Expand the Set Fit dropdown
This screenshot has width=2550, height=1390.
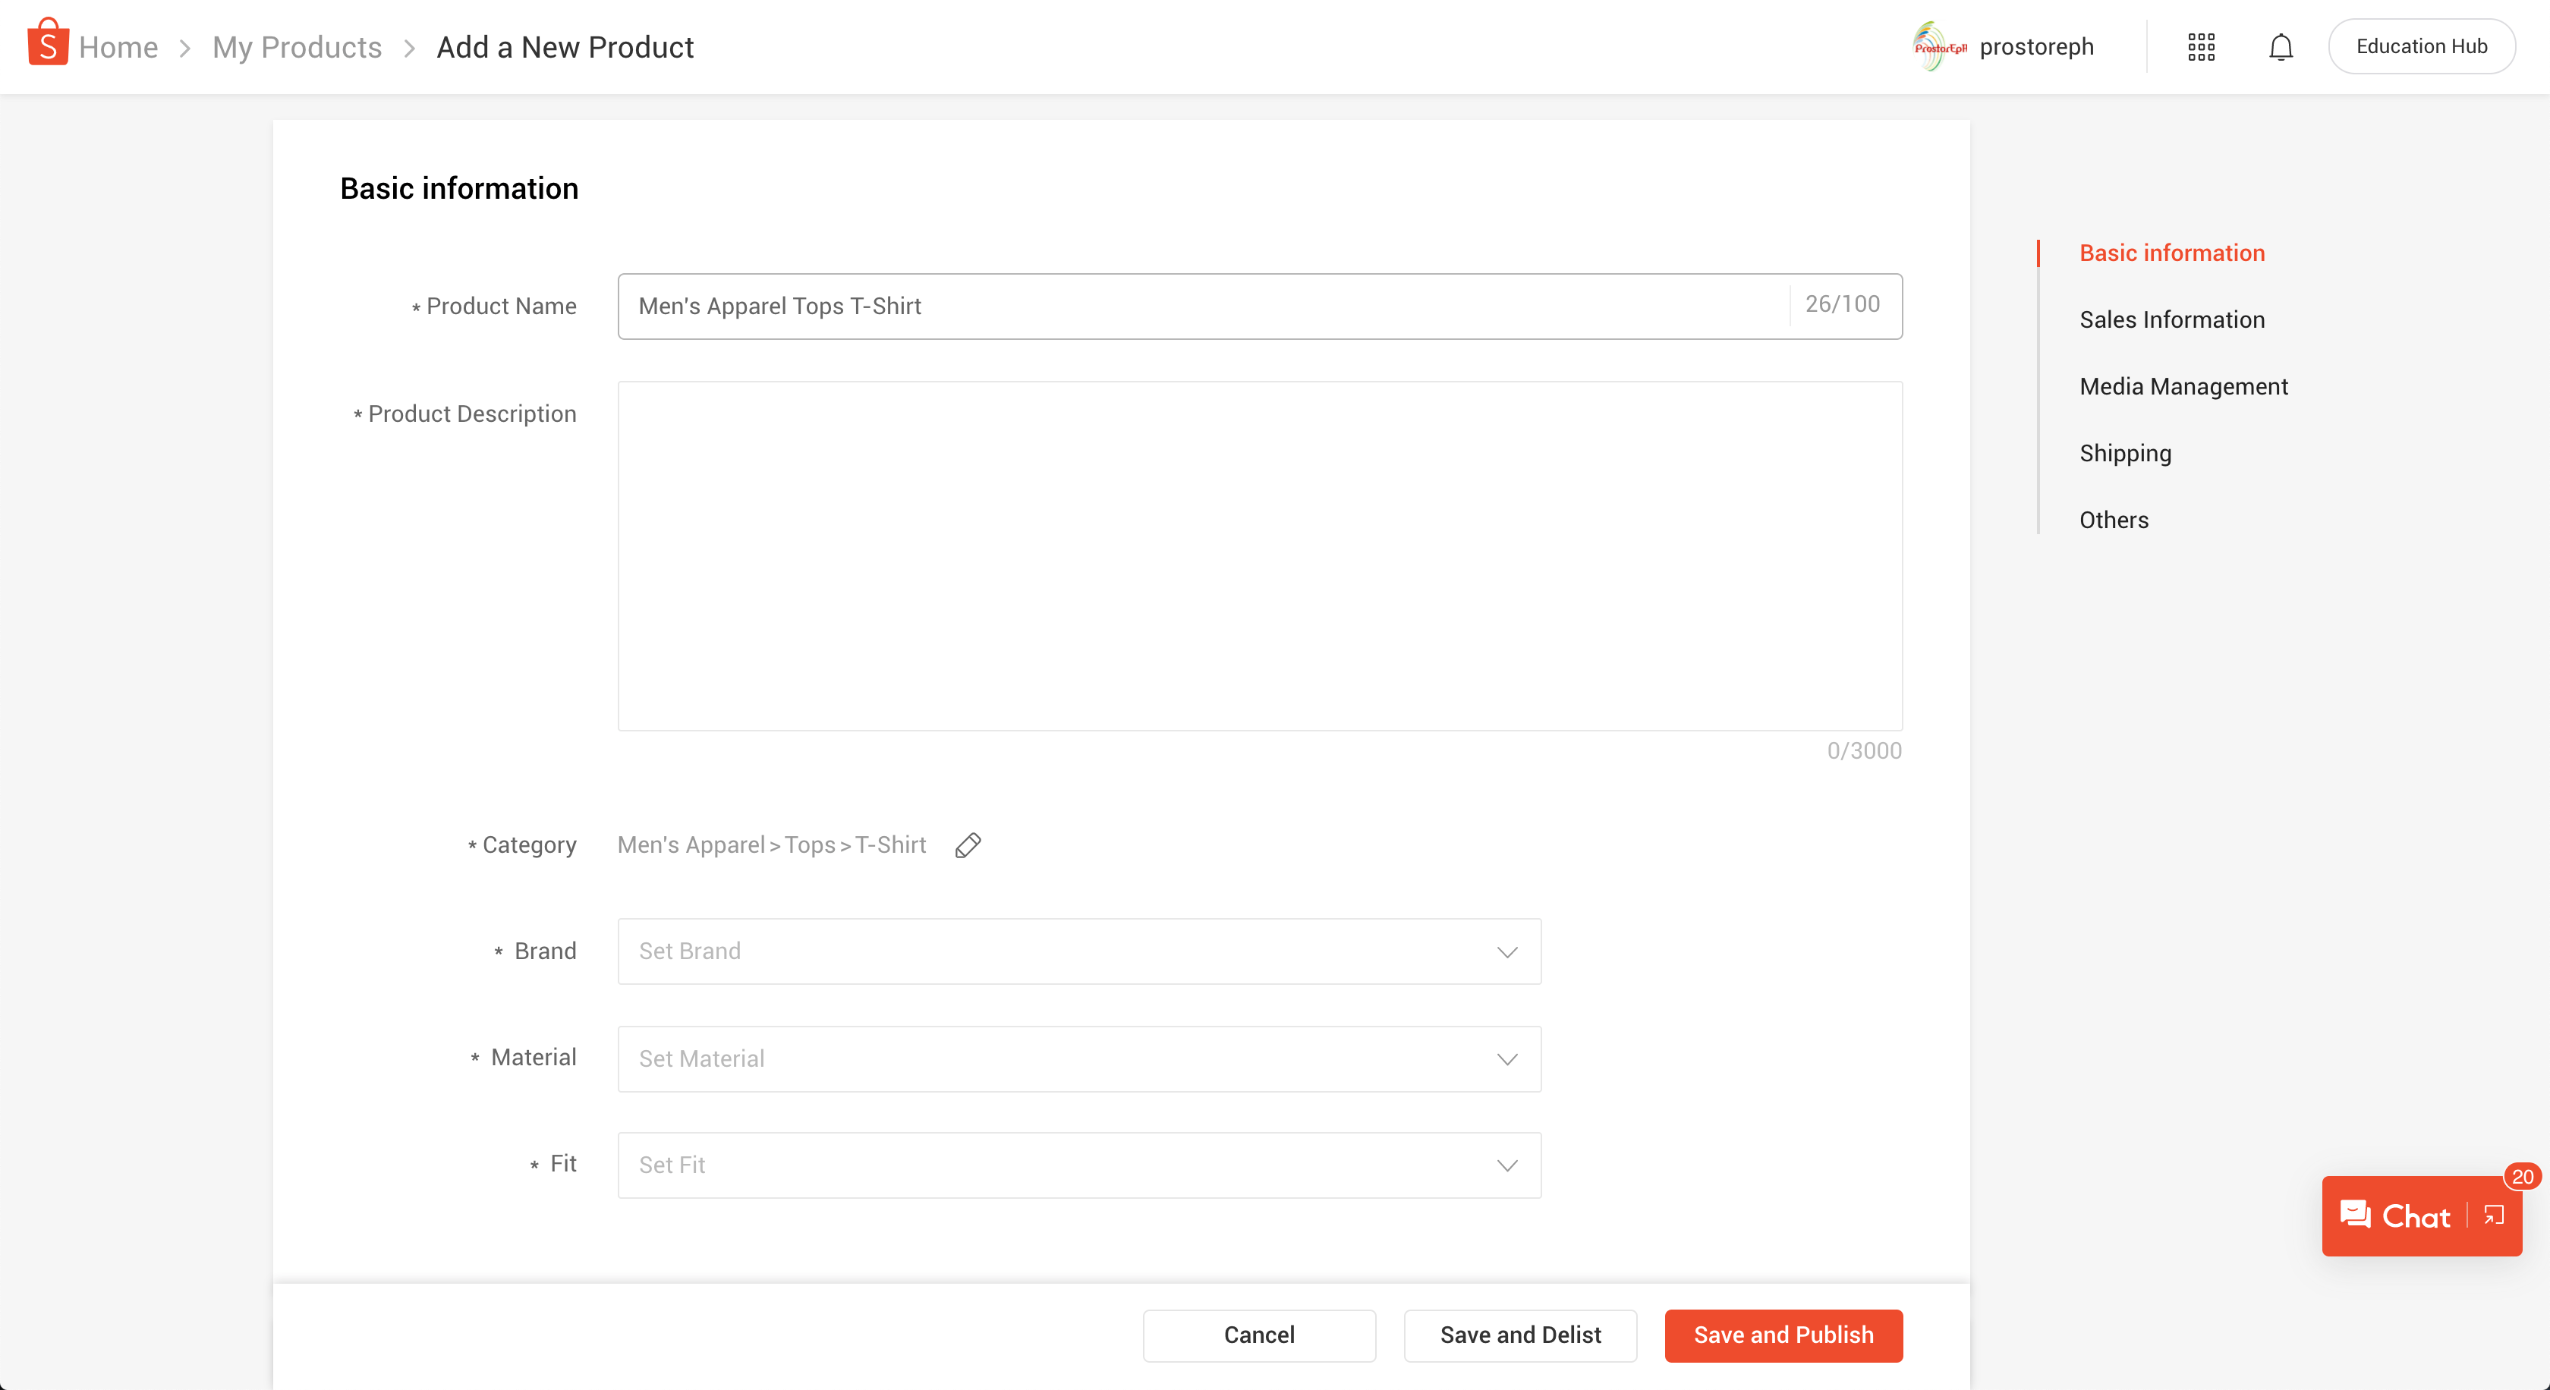pyautogui.click(x=1078, y=1165)
